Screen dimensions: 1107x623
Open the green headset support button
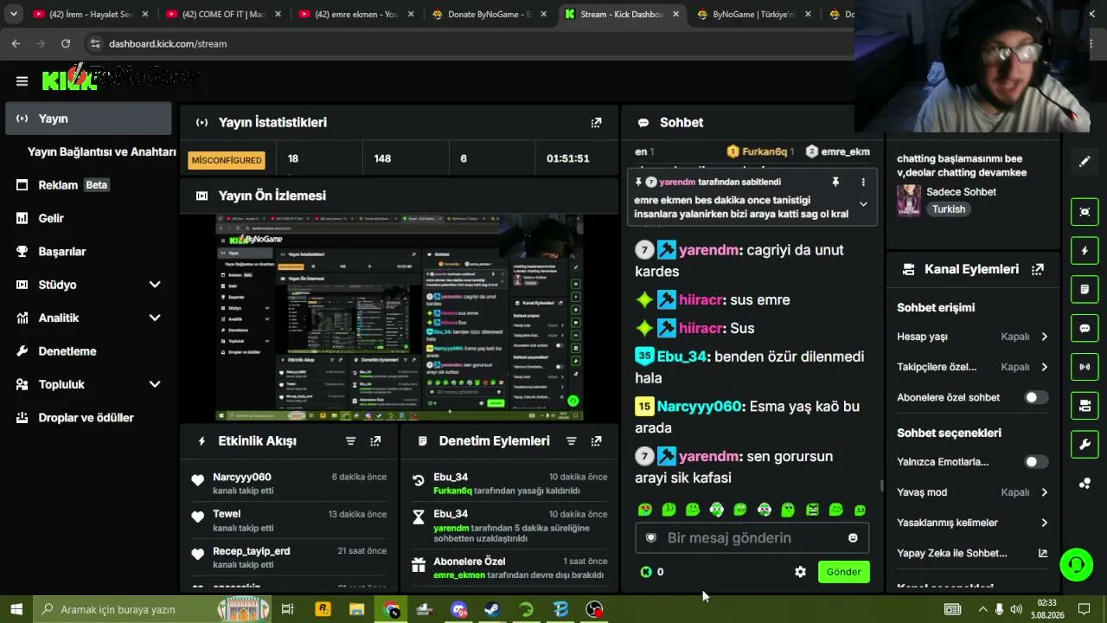click(x=1077, y=565)
